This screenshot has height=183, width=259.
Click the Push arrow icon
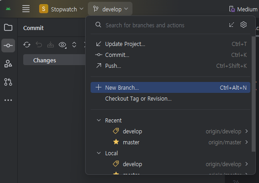tap(99, 66)
